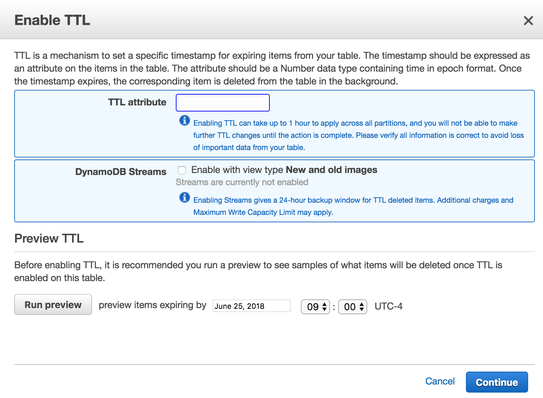The height and width of the screenshot is (398, 543).
Task: Click the June 25, 2018 date field
Action: (x=251, y=306)
